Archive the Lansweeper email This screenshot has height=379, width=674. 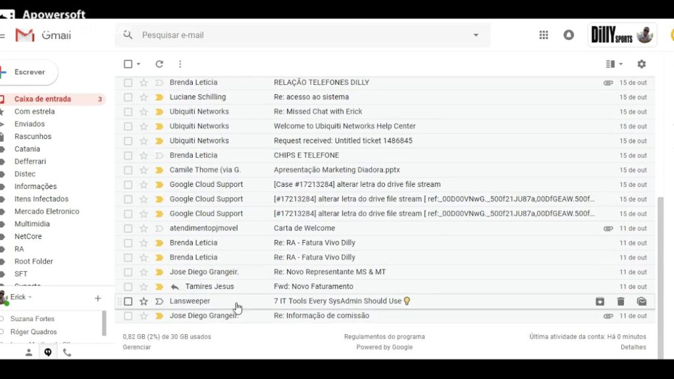coord(600,301)
